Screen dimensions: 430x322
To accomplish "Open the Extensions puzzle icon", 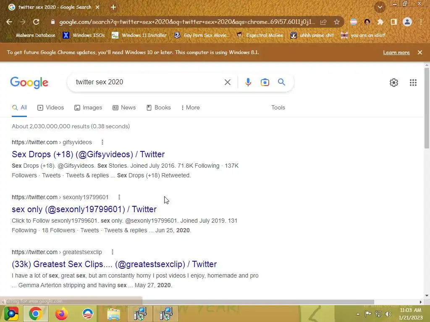I will tap(380, 22).
